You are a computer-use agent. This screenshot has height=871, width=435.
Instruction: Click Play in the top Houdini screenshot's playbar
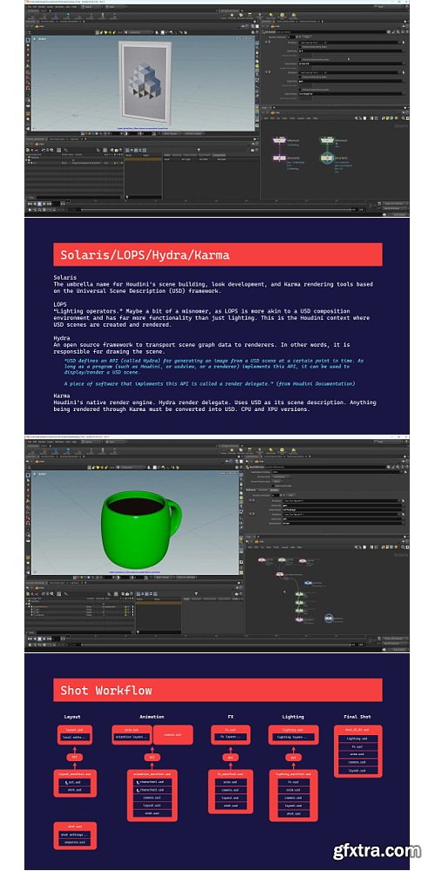coord(44,204)
